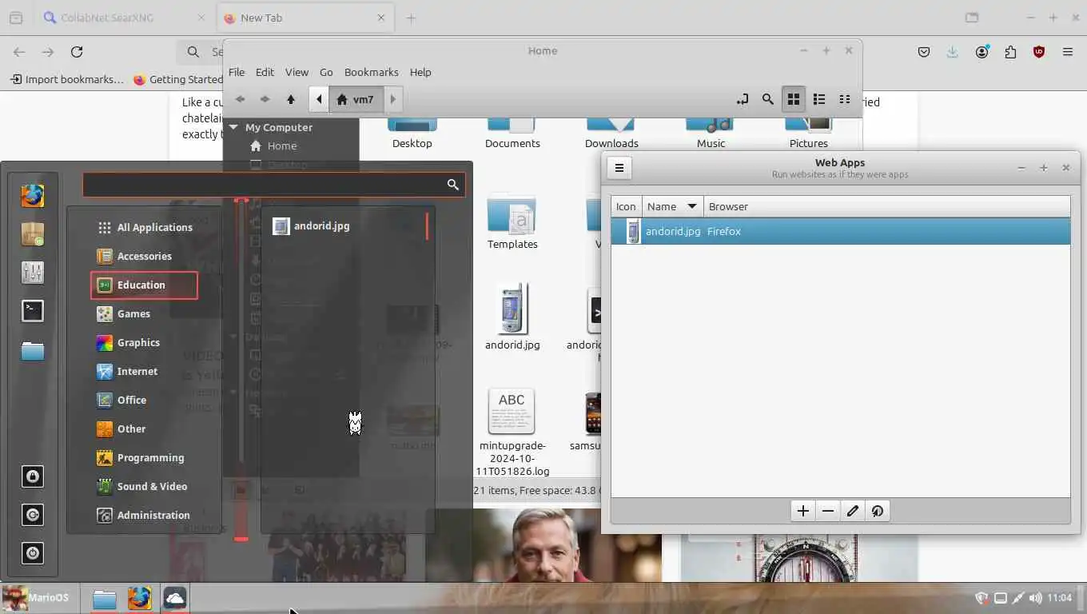Click back arrow in file manager toolbar
Screen dimensions: 1087x614
pyautogui.click(x=240, y=99)
